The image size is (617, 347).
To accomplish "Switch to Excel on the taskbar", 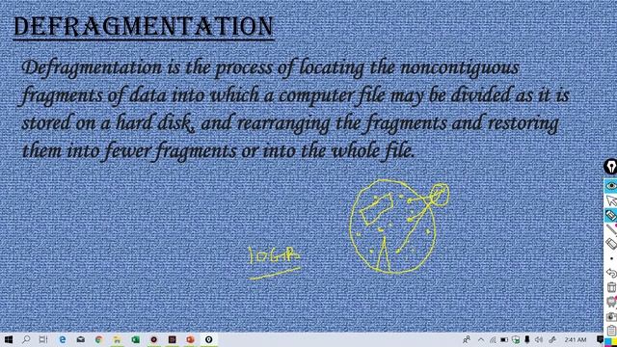I will [135, 339].
